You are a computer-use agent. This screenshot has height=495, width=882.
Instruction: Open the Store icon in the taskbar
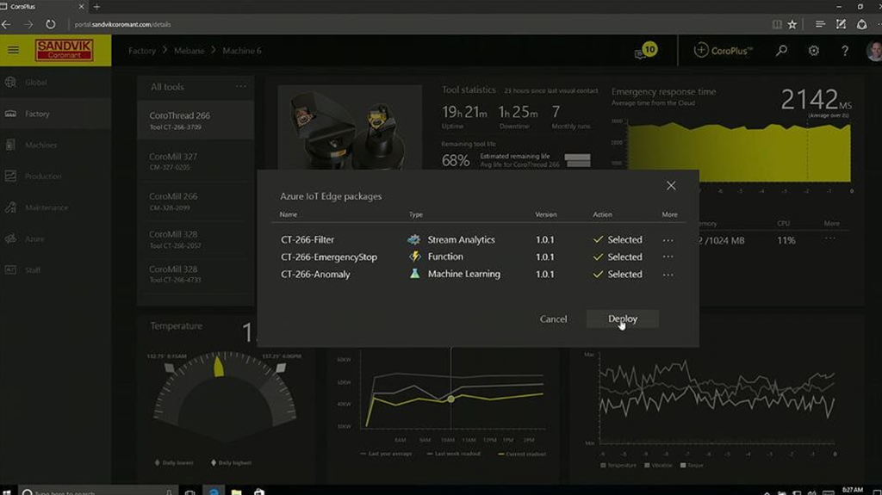click(x=258, y=492)
